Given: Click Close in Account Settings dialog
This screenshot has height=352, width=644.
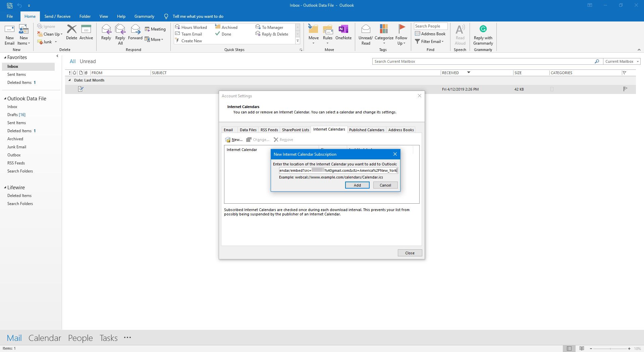Looking at the screenshot, I should point(410,253).
